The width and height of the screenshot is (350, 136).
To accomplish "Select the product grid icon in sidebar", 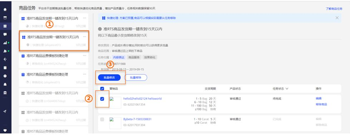I will (5, 26).
